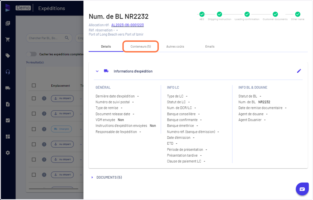The image size is (313, 200).
Task: Open the truck shipments sidebar icon
Action: tap(8, 88)
